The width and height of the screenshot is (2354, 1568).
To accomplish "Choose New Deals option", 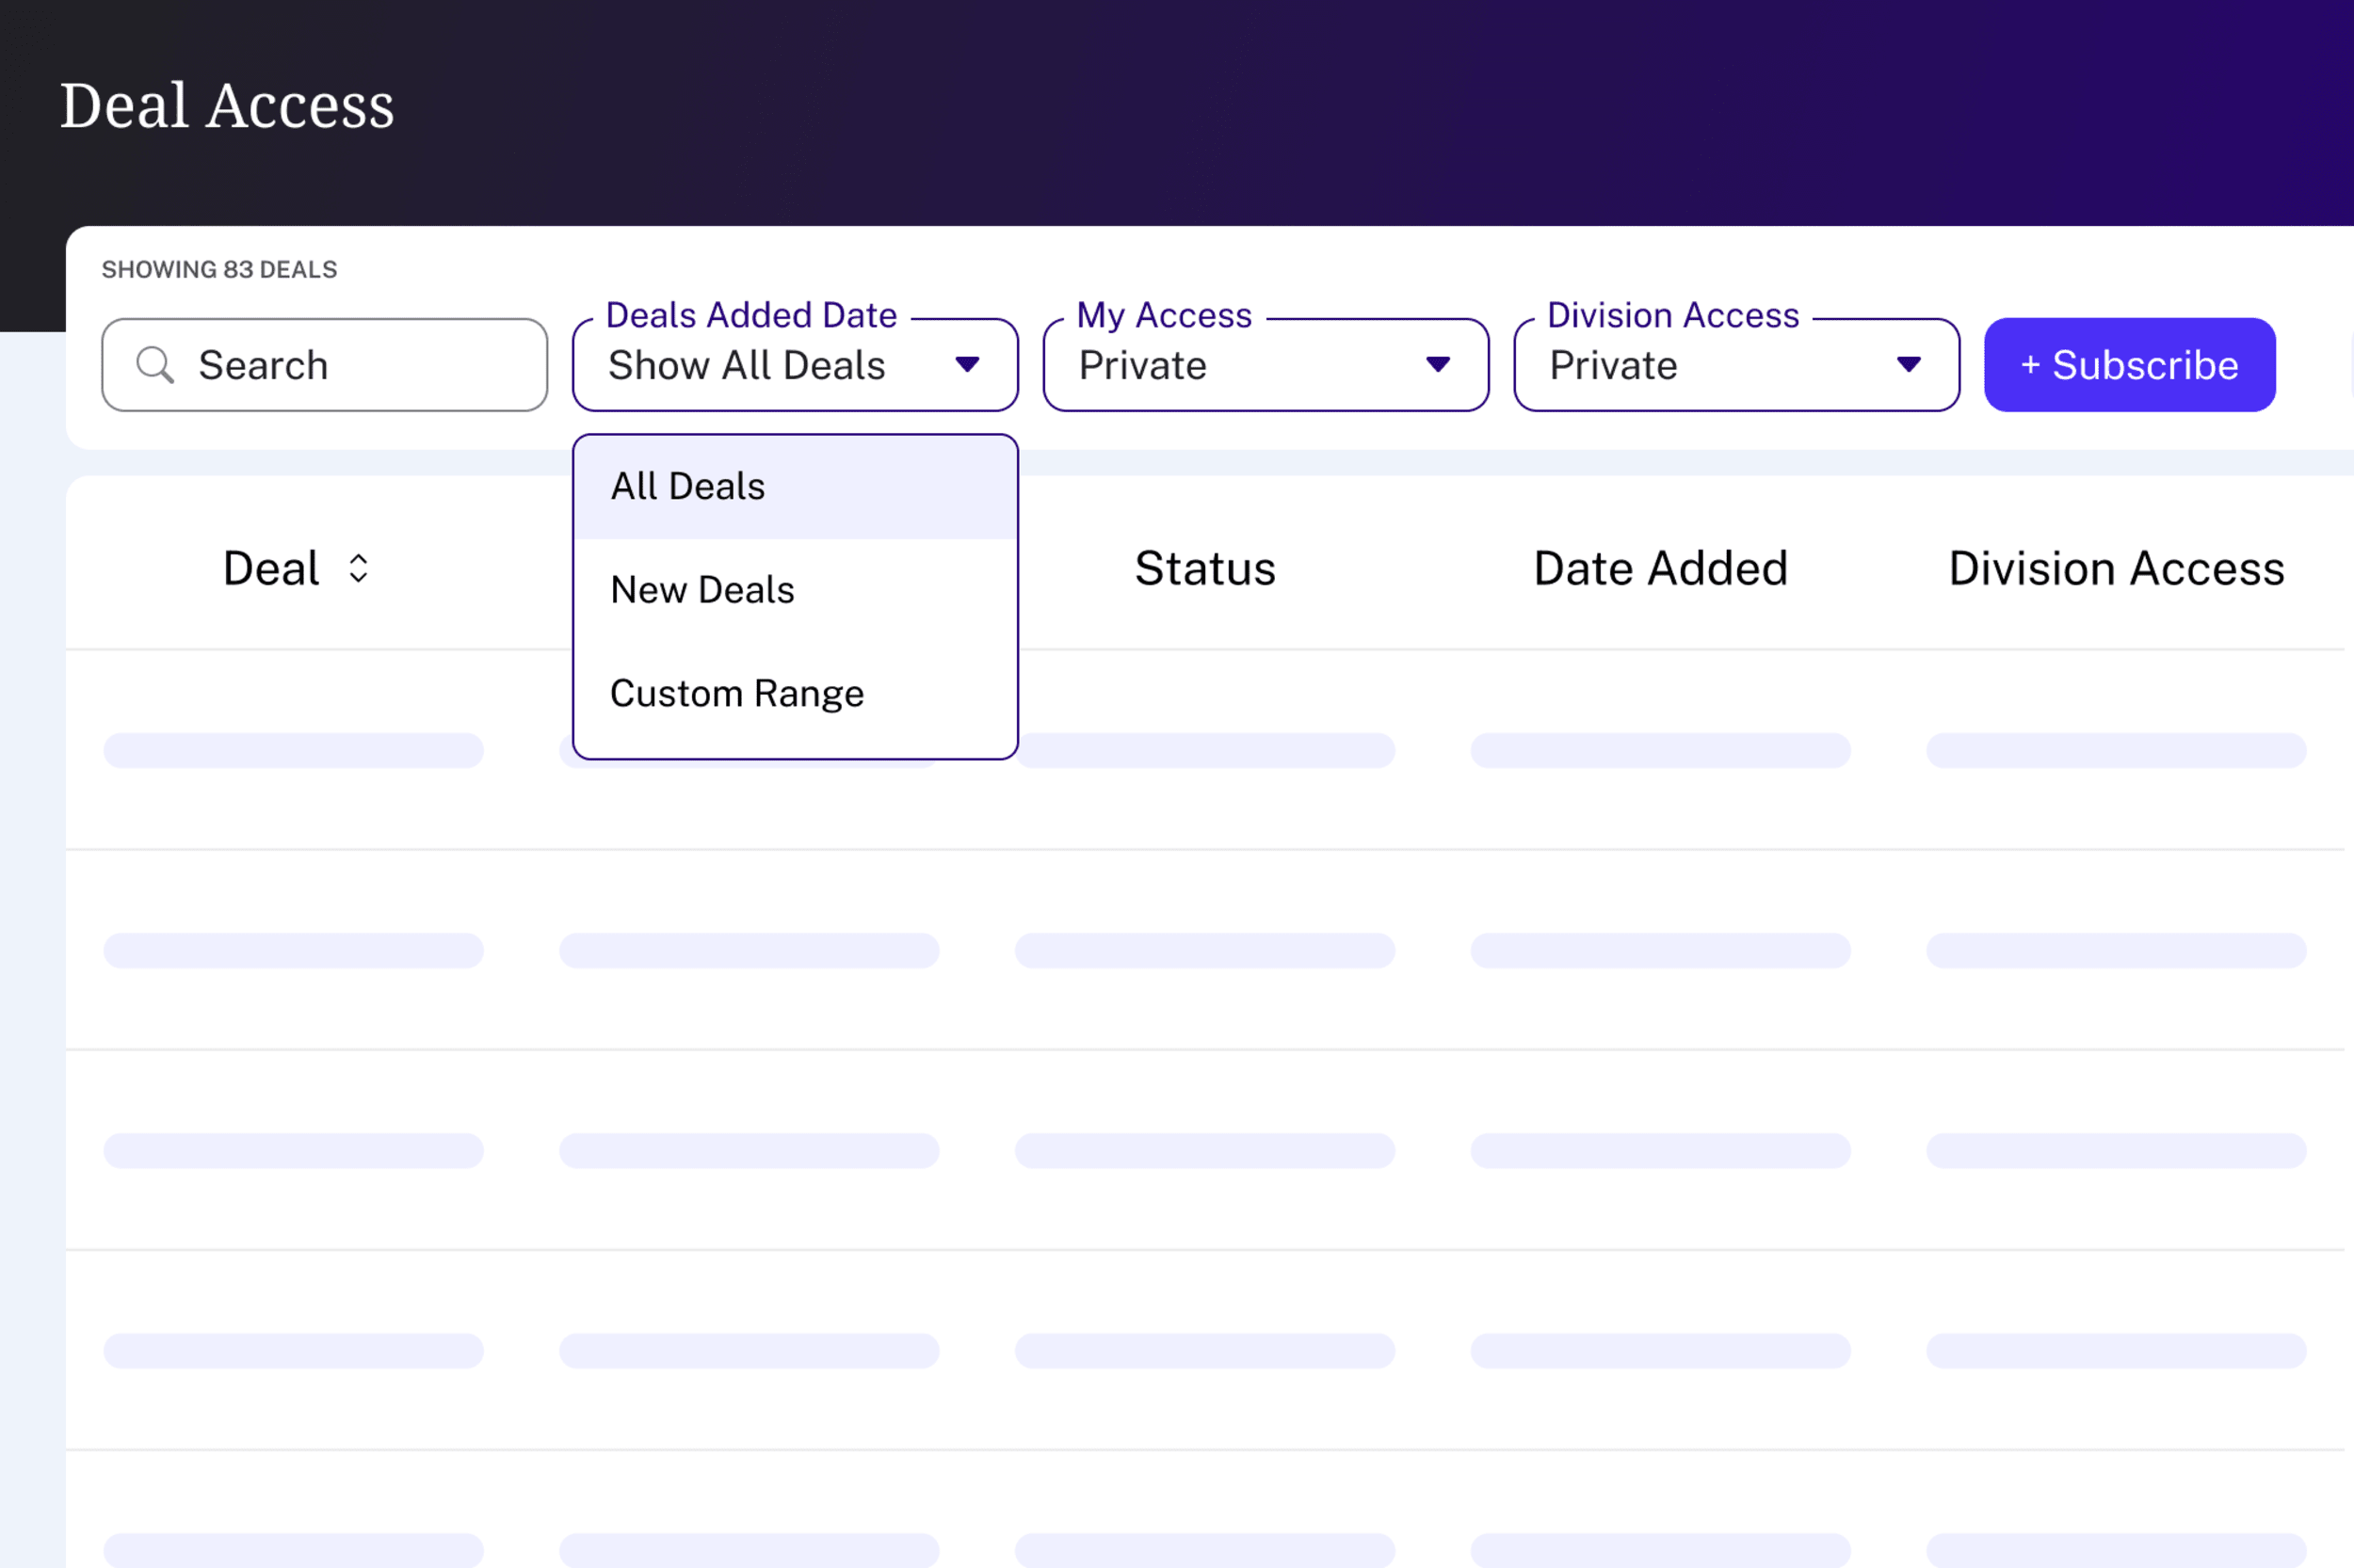I will (x=796, y=590).
